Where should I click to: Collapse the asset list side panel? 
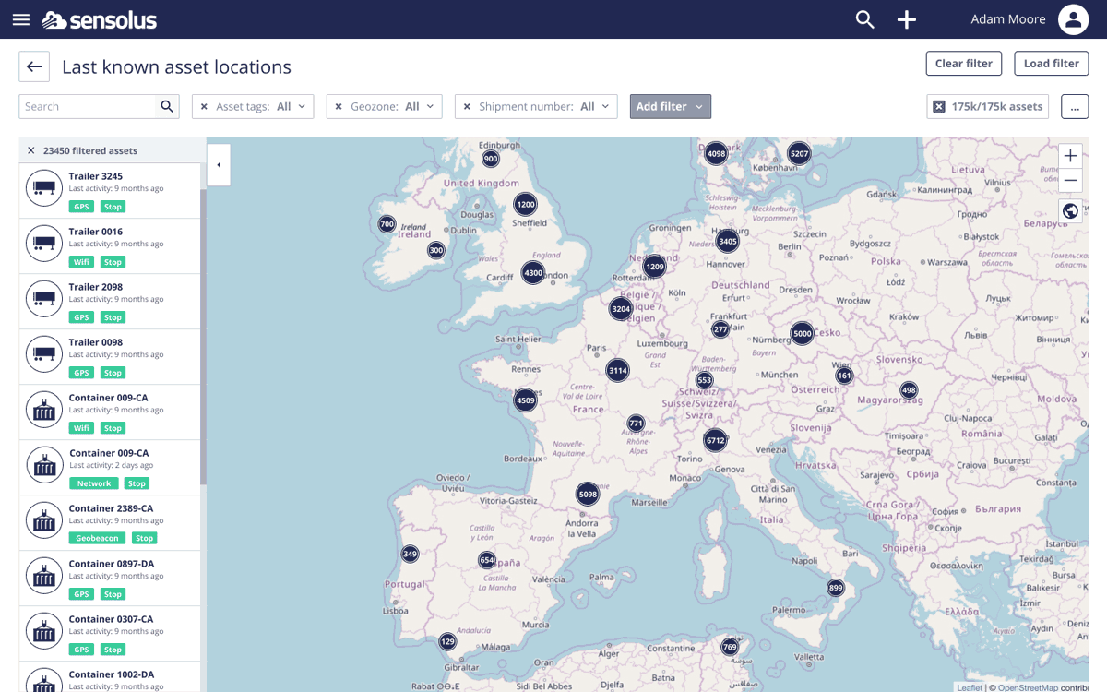[x=219, y=165]
